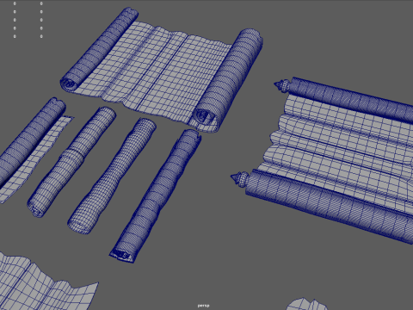The width and height of the screenshot is (413, 310).
Task: Pick the rolled scroll with a band around its middle
Action: [x=71, y=162]
